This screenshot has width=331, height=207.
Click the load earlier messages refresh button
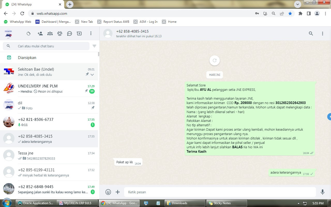tap(215, 61)
